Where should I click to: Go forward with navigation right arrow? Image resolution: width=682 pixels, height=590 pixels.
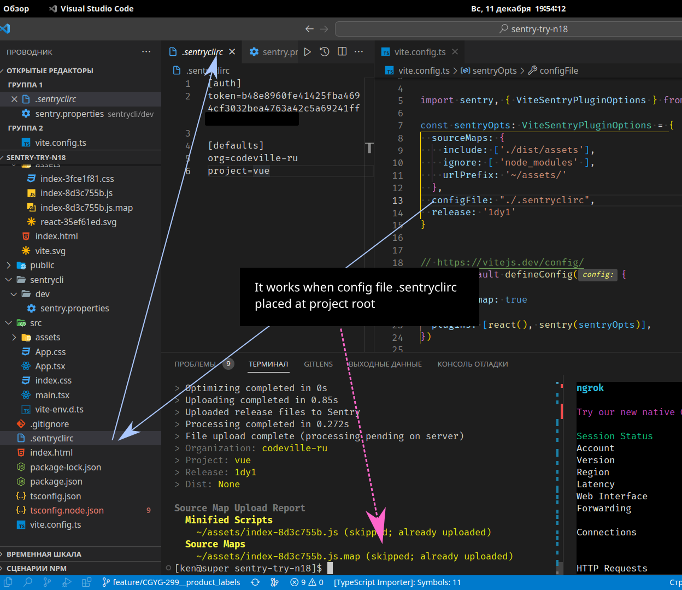(324, 29)
